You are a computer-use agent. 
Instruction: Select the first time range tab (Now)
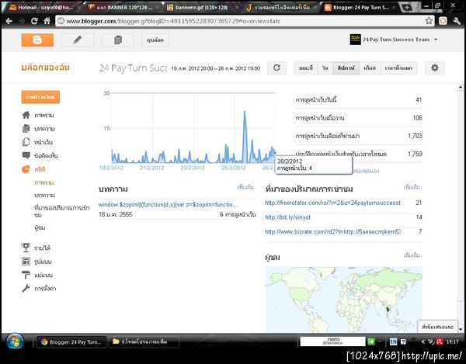tap(306, 68)
